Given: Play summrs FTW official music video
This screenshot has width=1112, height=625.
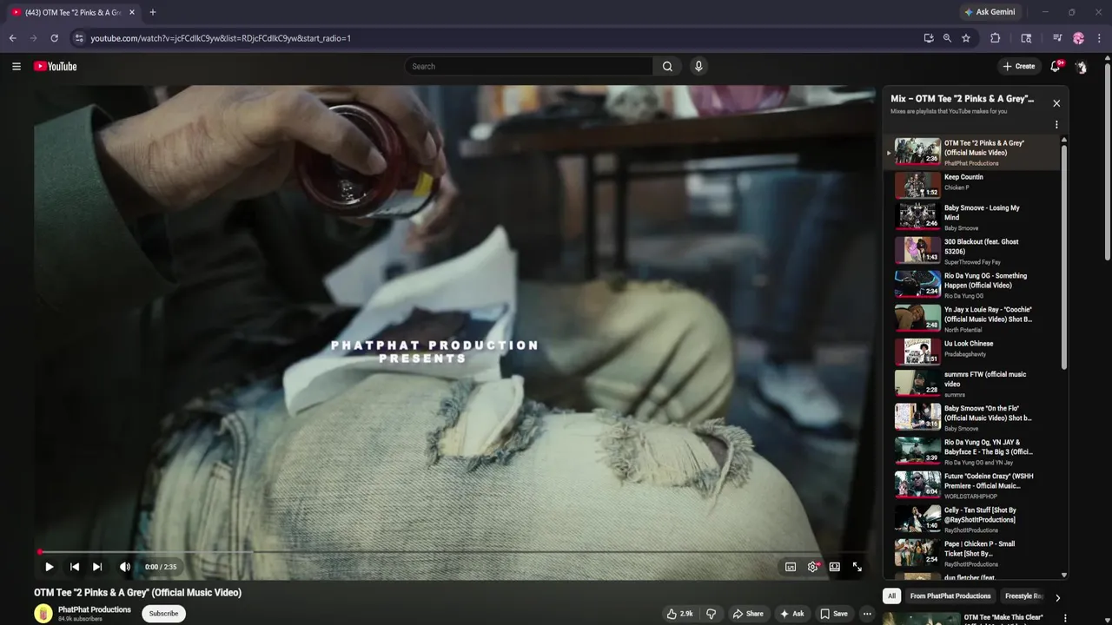Looking at the screenshot, I should pos(973,384).
